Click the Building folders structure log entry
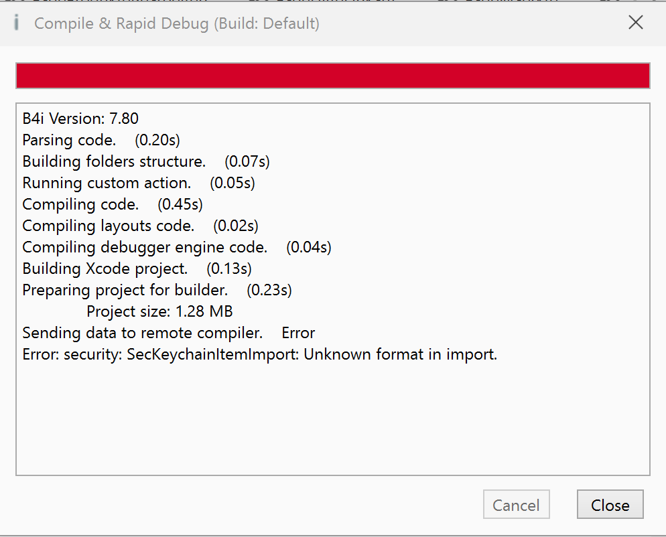This screenshot has width=666, height=537. click(146, 161)
